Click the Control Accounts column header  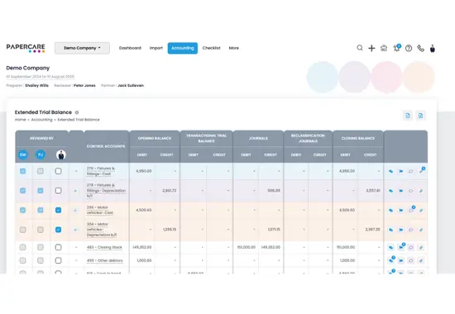pyautogui.click(x=106, y=146)
